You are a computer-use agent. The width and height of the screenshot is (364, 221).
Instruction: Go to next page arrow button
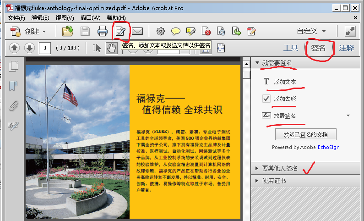point(29,48)
